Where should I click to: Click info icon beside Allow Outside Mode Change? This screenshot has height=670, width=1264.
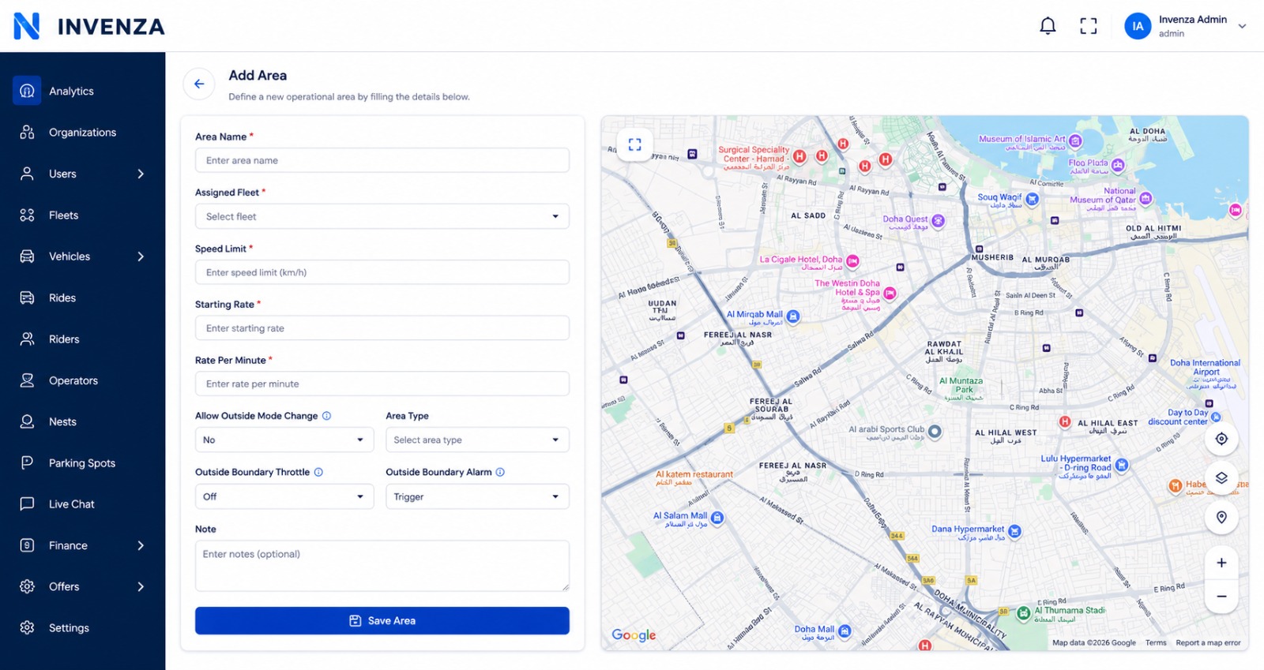(326, 416)
